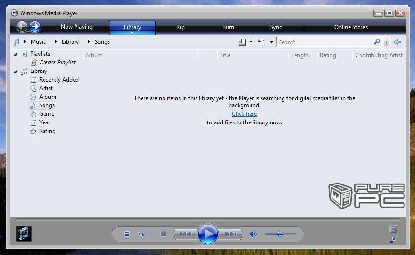Open the view options icon

261,42
